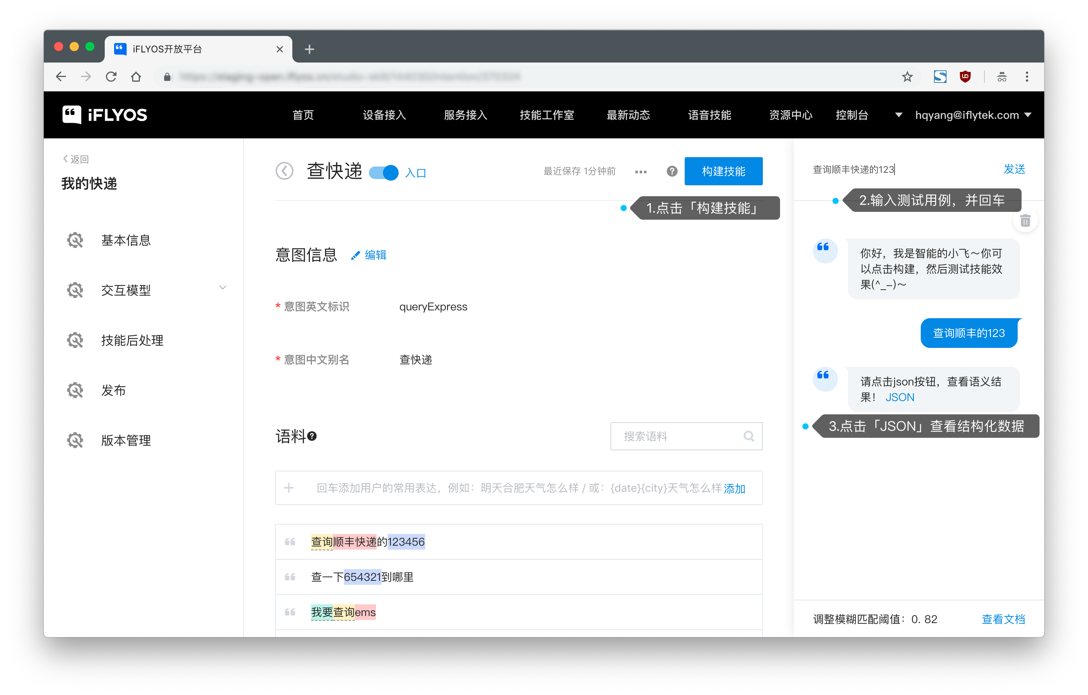Viewport: 1088px width, 695px height.
Task: Open a new browser tab
Action: tap(309, 49)
